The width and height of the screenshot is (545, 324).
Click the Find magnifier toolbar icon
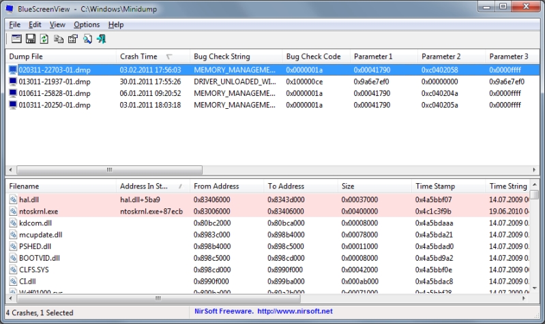pos(87,39)
